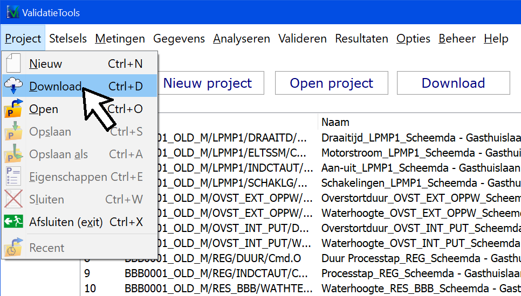Viewport: 521px width, 296px height.
Task: Click the Opslaan save icon
Action: (x=13, y=132)
